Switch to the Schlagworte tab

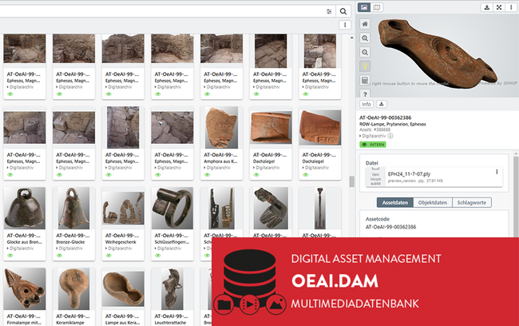tap(472, 202)
